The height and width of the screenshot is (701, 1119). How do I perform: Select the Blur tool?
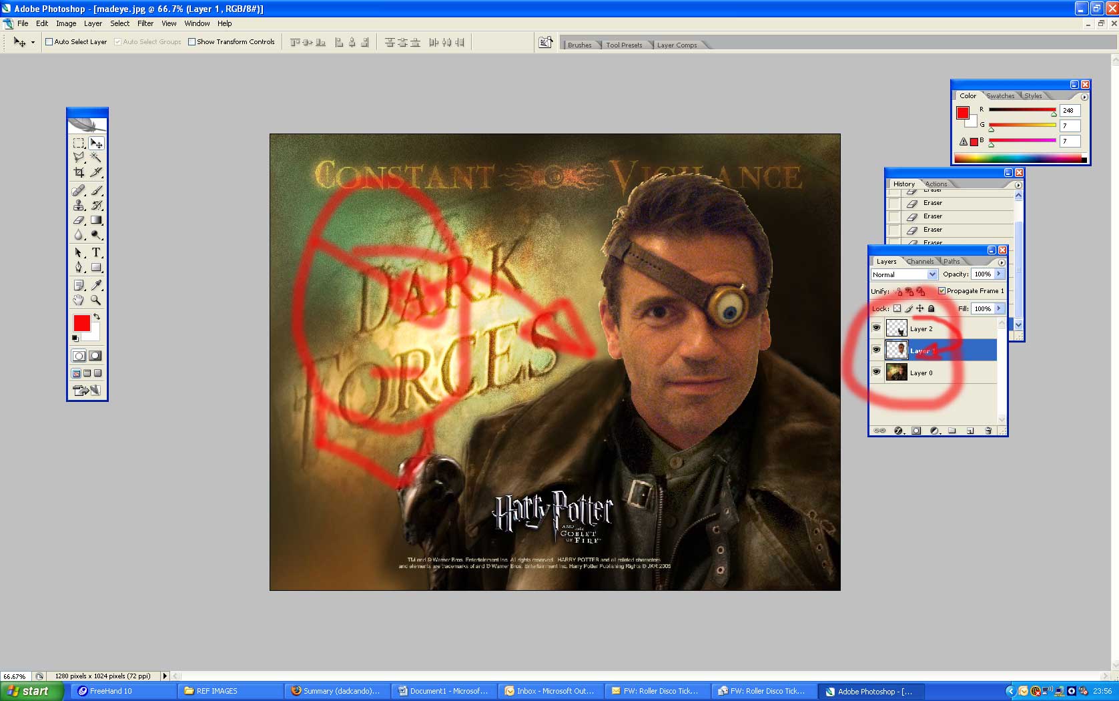pos(79,234)
